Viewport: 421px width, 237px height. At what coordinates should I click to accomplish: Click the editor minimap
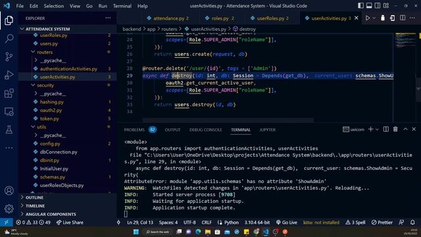[405, 40]
